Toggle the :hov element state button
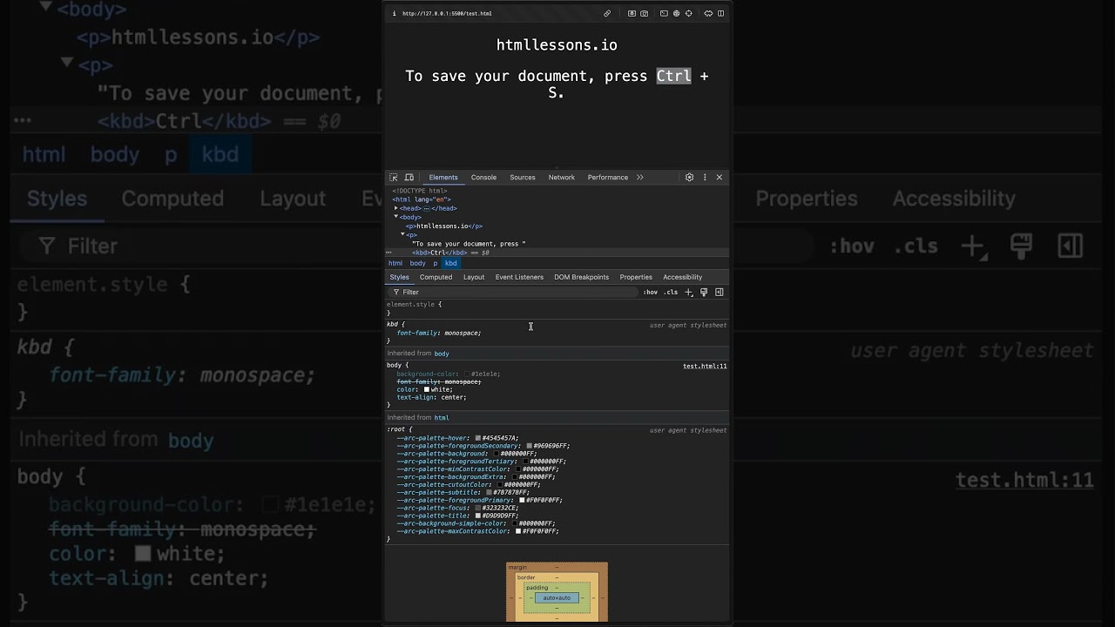This screenshot has height=627, width=1115. [x=651, y=293]
